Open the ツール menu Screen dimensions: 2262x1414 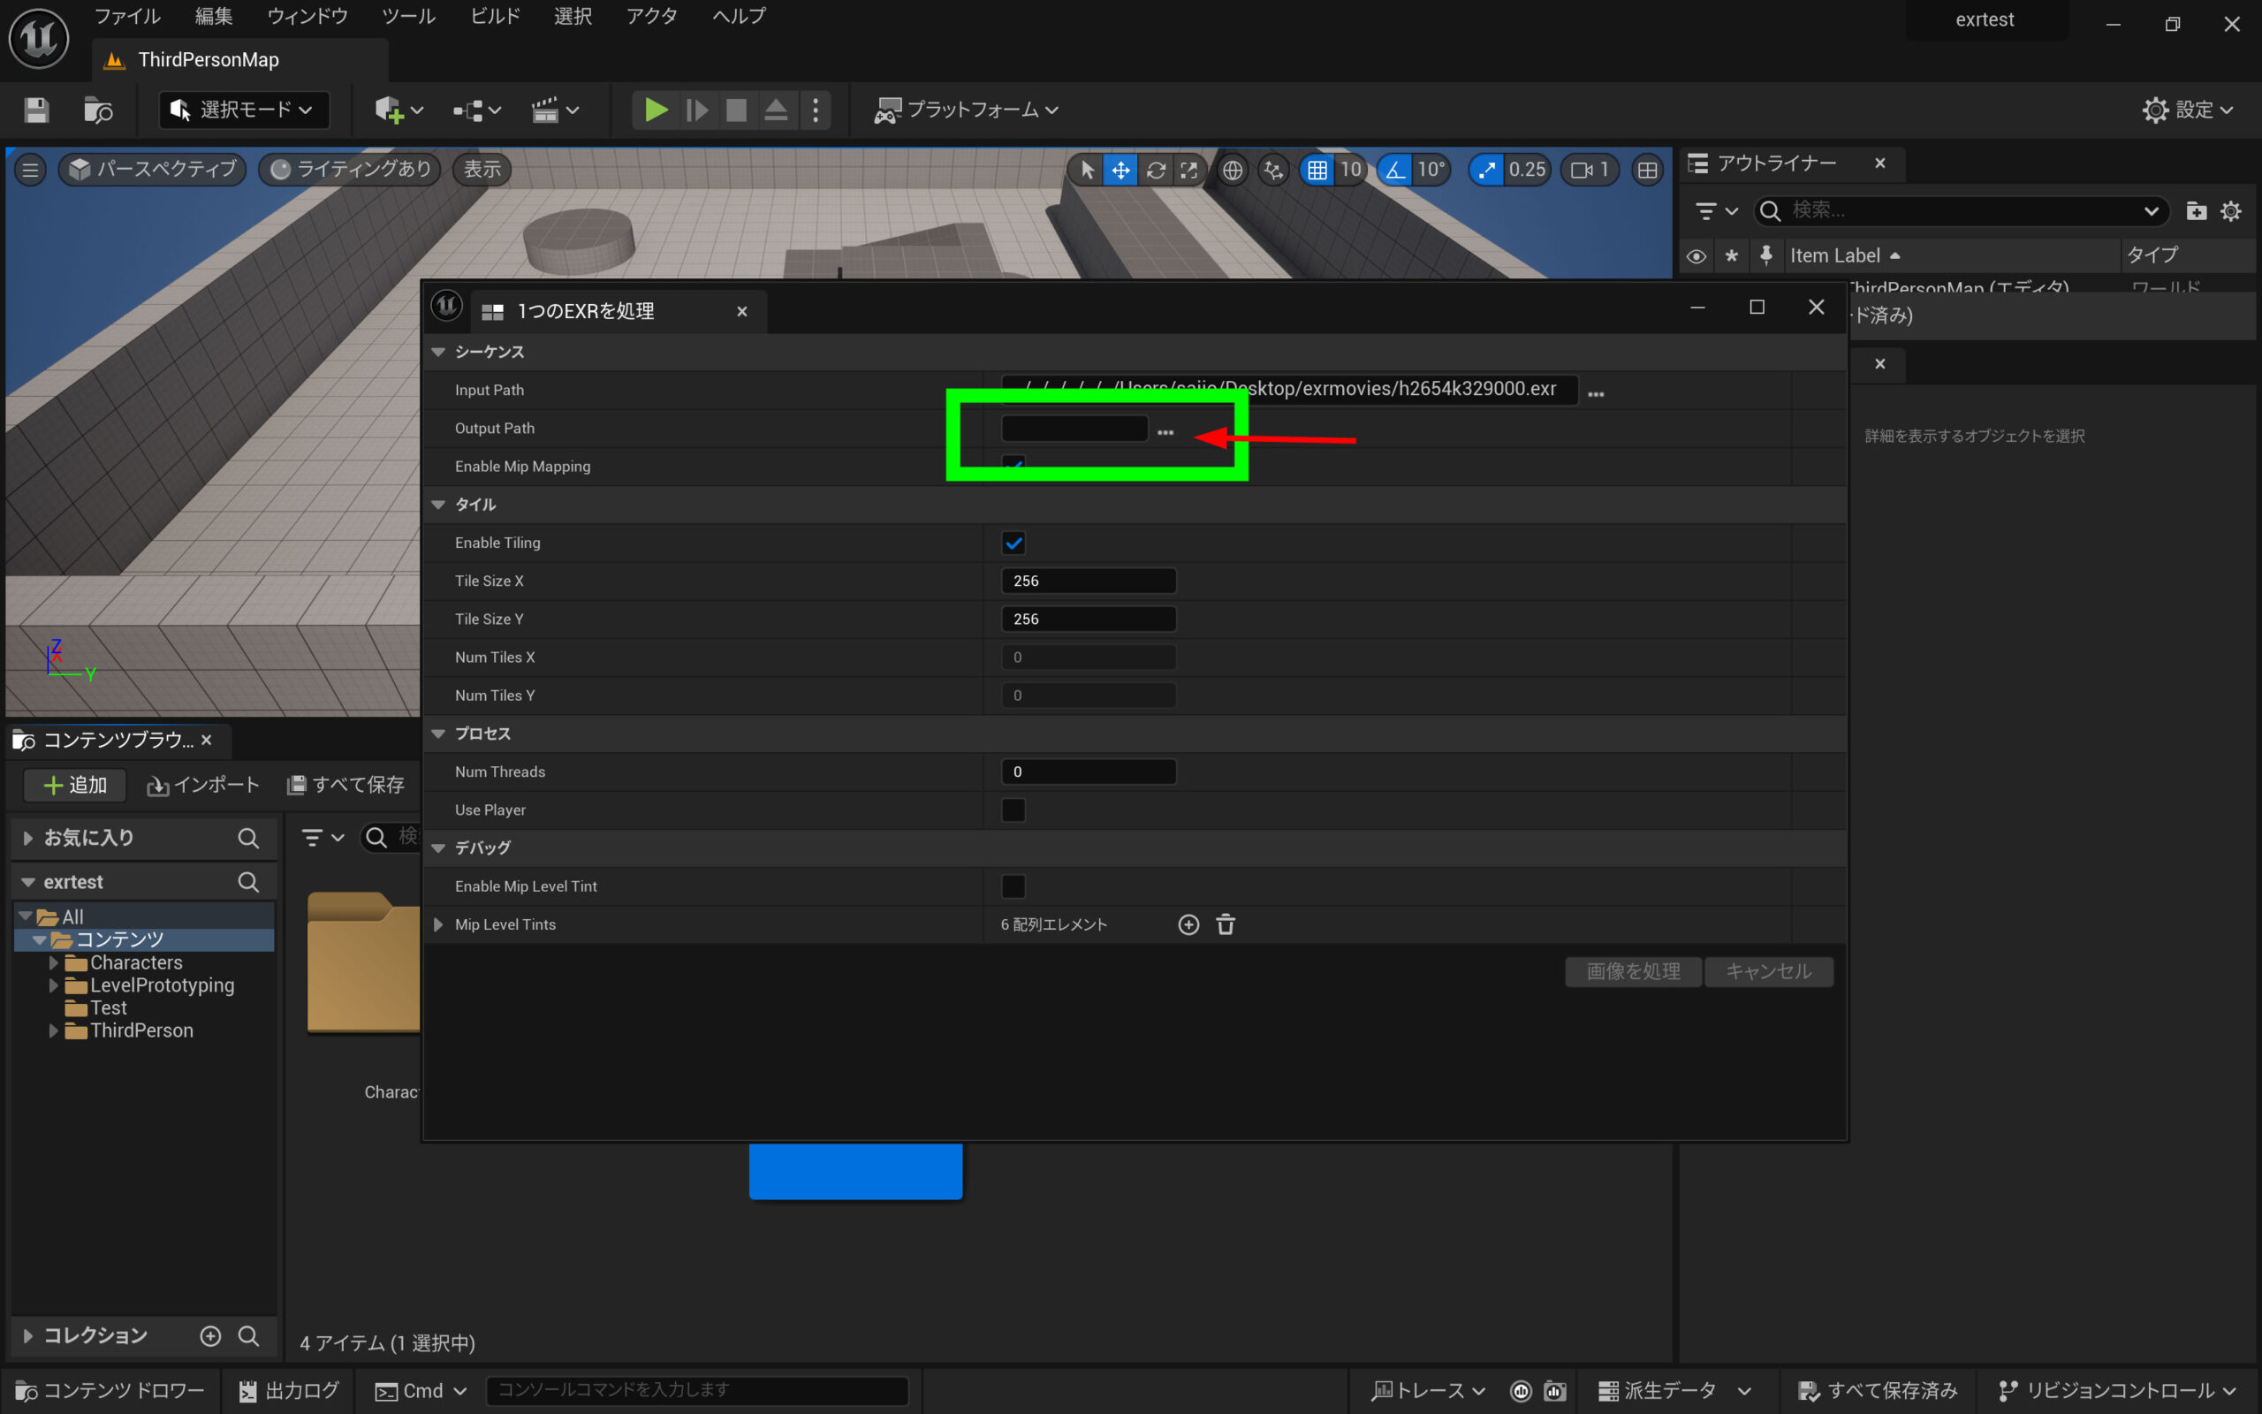pyautogui.click(x=408, y=16)
